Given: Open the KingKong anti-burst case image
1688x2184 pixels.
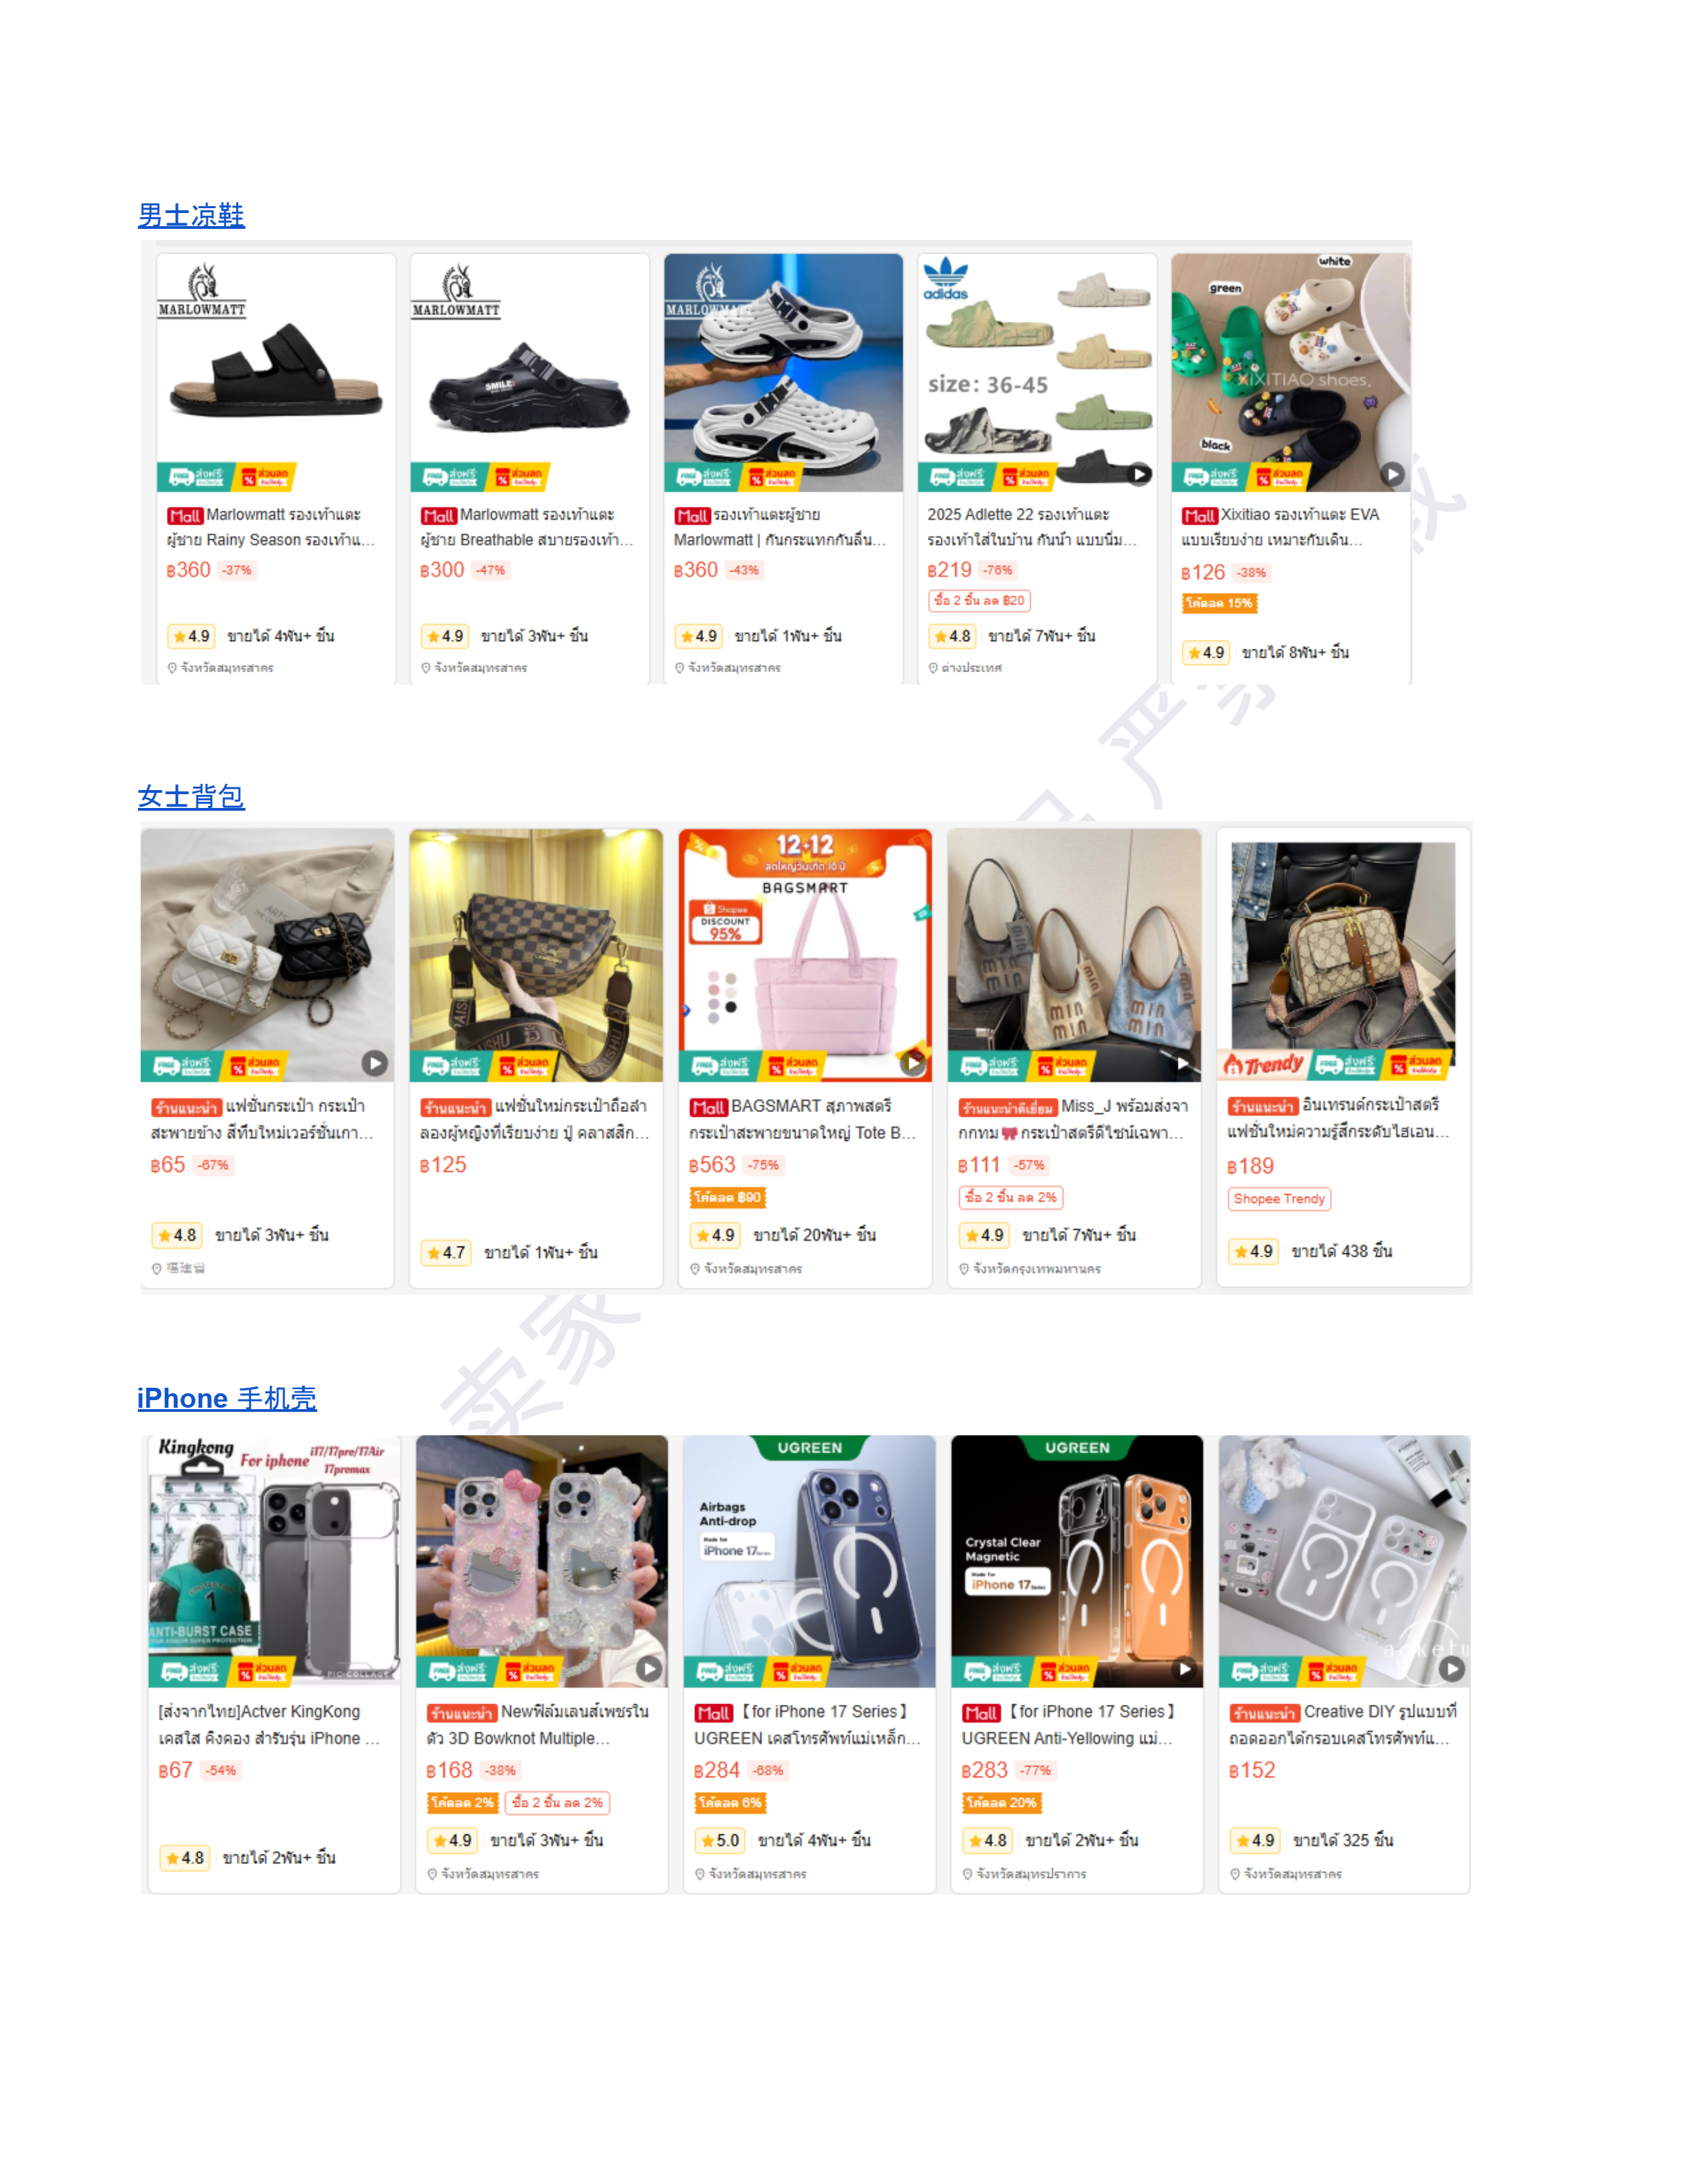Looking at the screenshot, I should pos(274,1561).
